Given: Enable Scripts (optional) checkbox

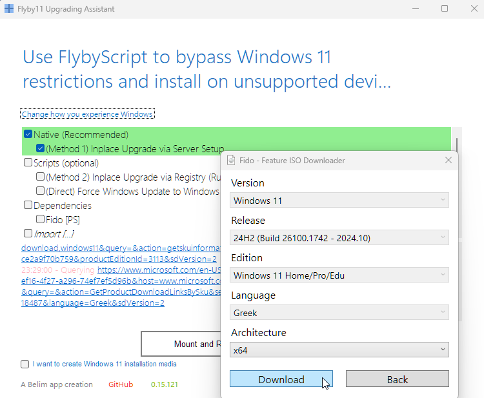Looking at the screenshot, I should (x=28, y=163).
